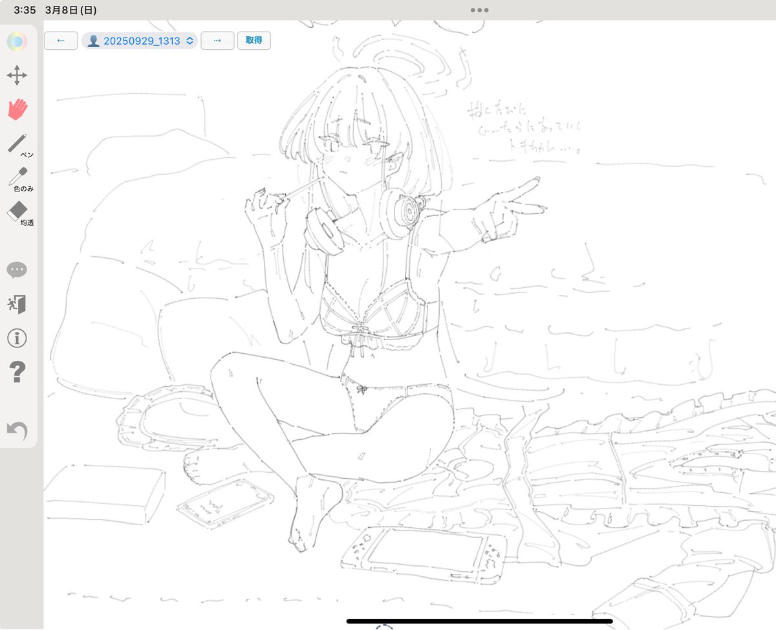Open the 20250929_1313 user selector

(139, 40)
